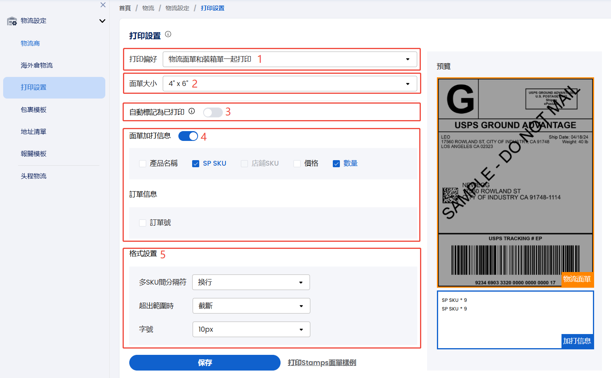Image resolution: width=611 pixels, height=378 pixels.
Task: Open the 打印Stamps面單樣例 link
Action: coord(322,363)
